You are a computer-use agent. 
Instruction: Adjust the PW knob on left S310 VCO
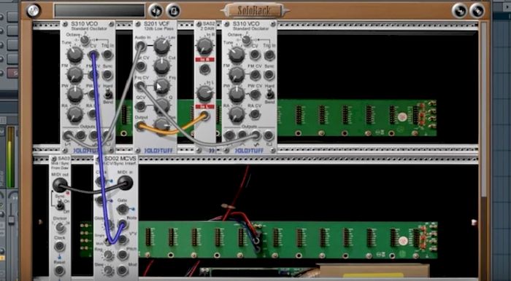coord(75,95)
